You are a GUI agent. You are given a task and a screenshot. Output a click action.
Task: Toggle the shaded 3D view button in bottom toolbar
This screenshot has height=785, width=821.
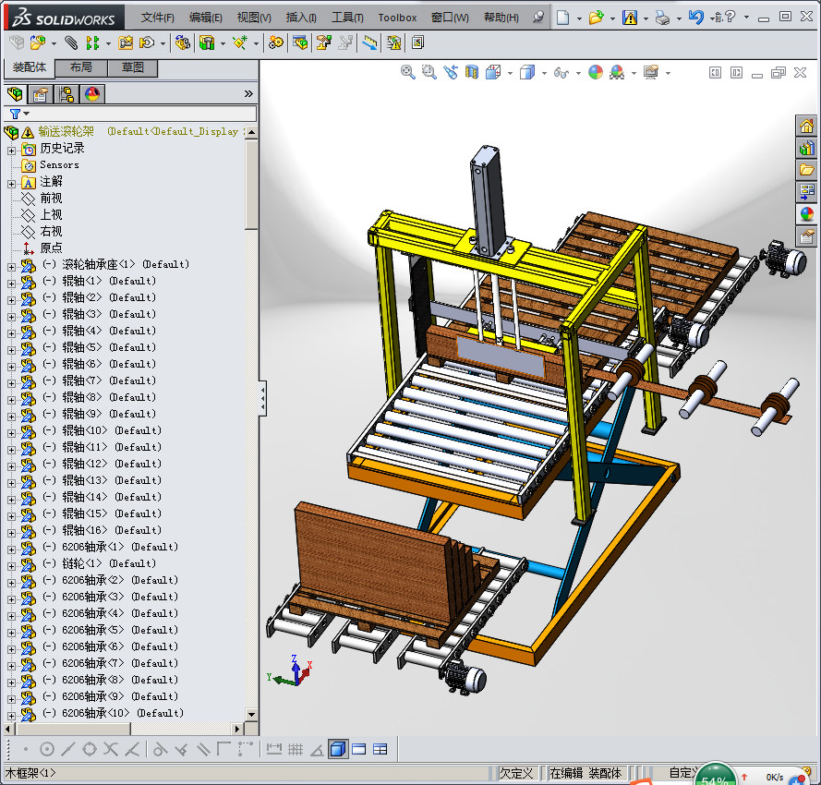(337, 749)
